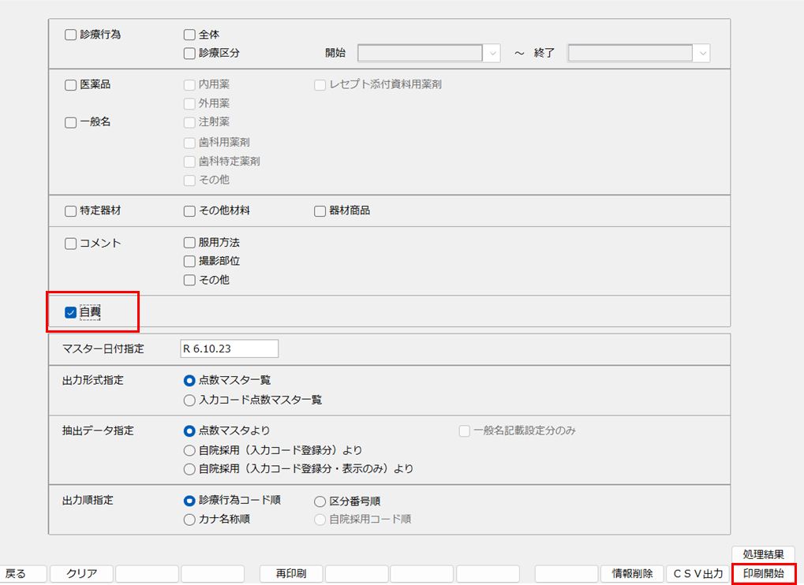Screen dimensions: 804x585
Task: Open 処理結果 button
Action: (763, 555)
